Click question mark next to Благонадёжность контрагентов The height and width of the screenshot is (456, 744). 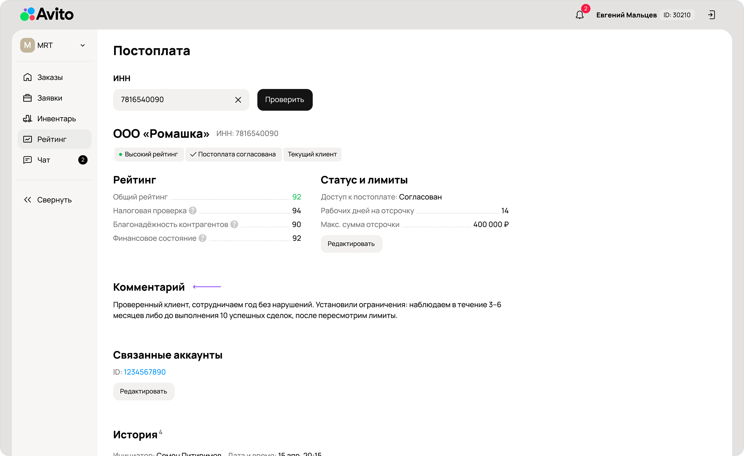[x=234, y=224]
